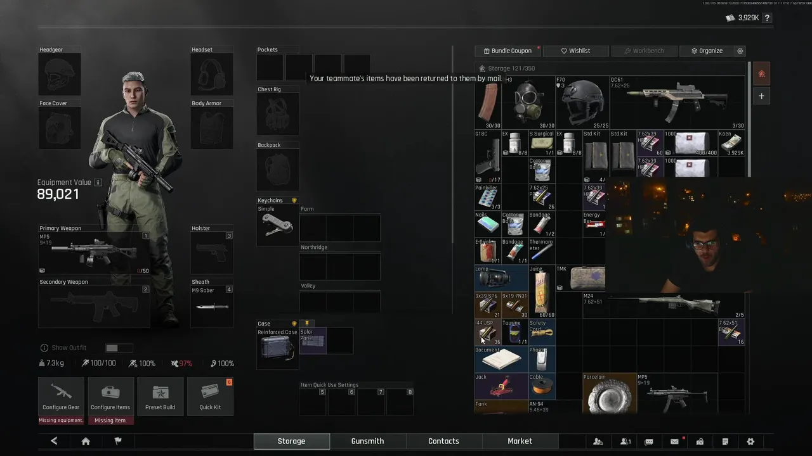This screenshot has height=456, width=812.
Task: Click the empty Backpack slot
Action: [278, 169]
